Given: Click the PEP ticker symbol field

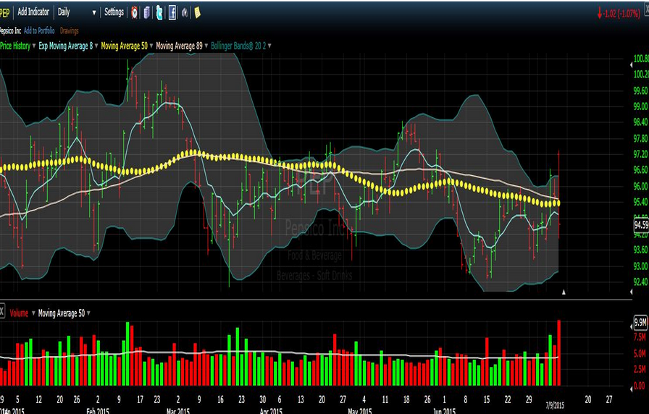Looking at the screenshot, I should [x=6, y=12].
